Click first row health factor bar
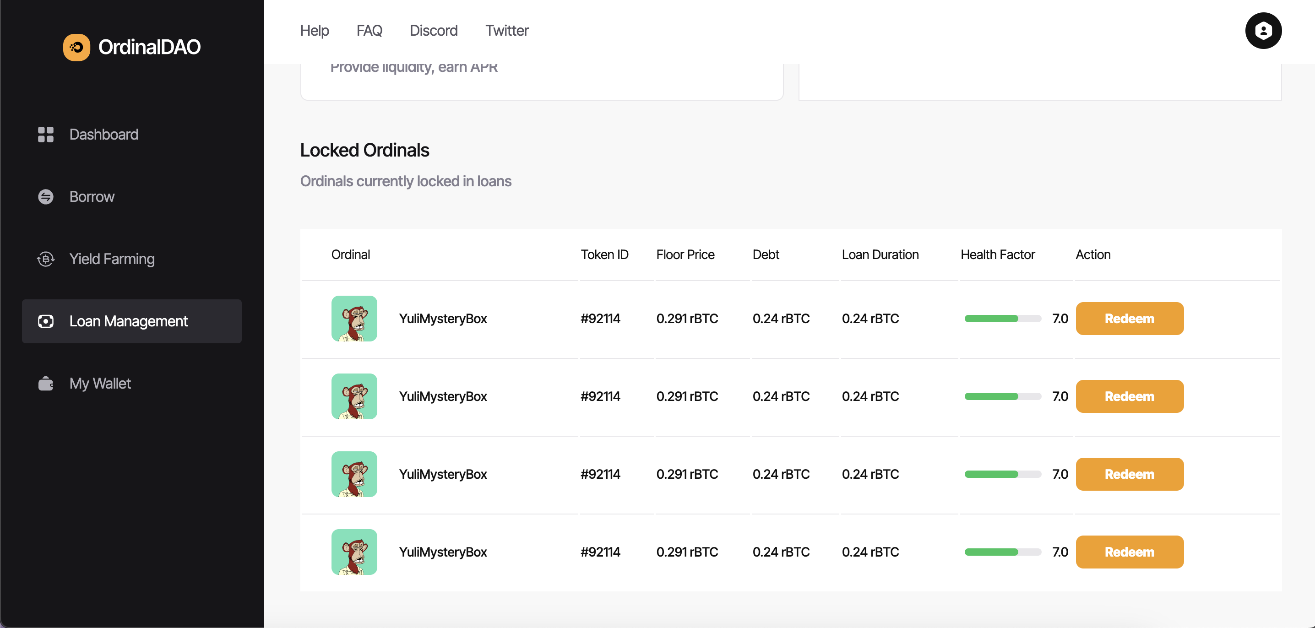Image resolution: width=1315 pixels, height=628 pixels. pyautogui.click(x=1003, y=318)
